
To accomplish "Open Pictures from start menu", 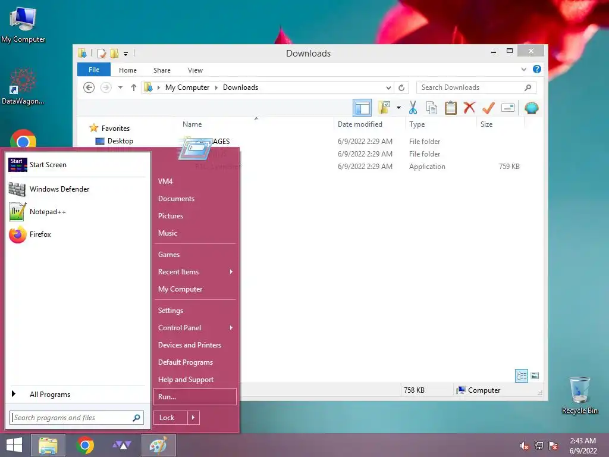I will [x=194, y=215].
